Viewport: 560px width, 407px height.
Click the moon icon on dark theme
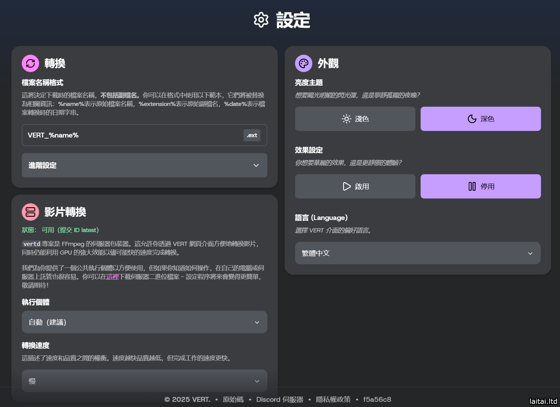pyautogui.click(x=472, y=119)
